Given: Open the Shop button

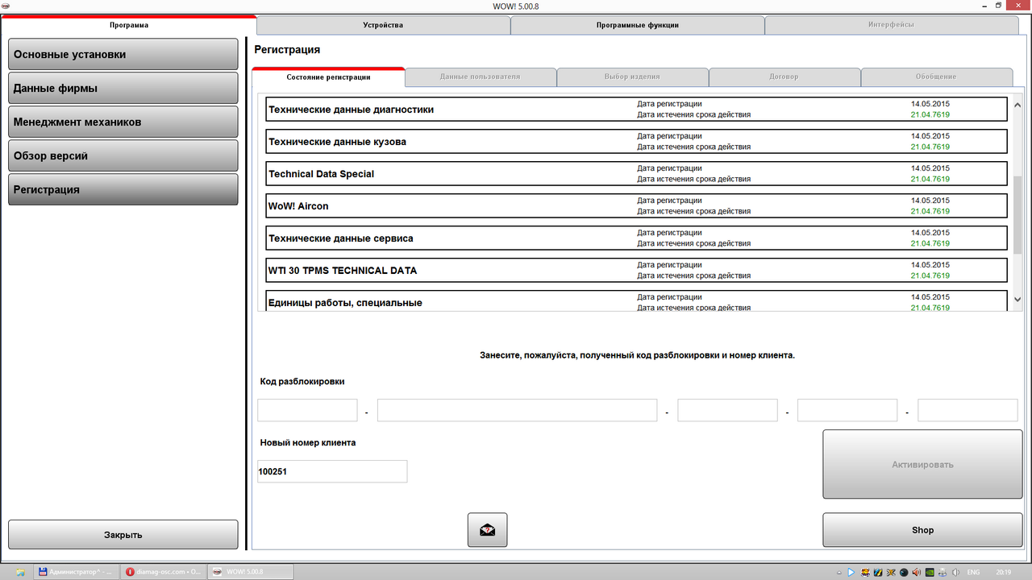Looking at the screenshot, I should [922, 530].
